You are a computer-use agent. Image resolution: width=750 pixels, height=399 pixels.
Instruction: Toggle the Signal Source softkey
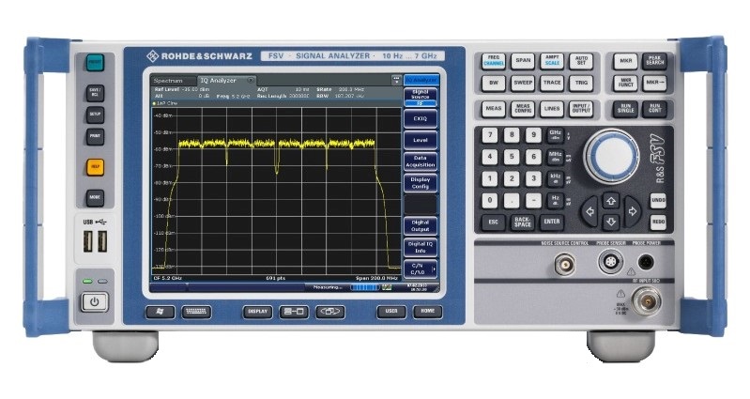[421, 97]
